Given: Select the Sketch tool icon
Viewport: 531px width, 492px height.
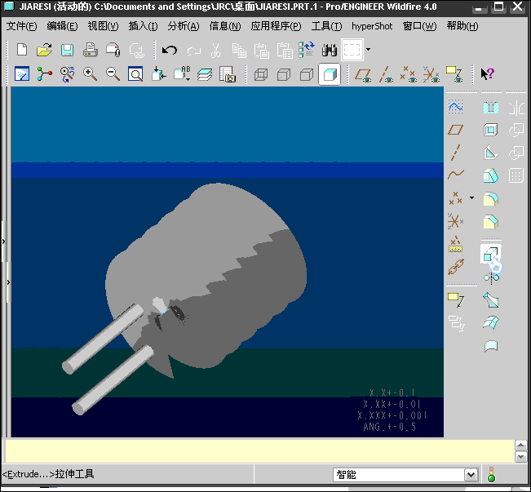Looking at the screenshot, I should (x=455, y=107).
